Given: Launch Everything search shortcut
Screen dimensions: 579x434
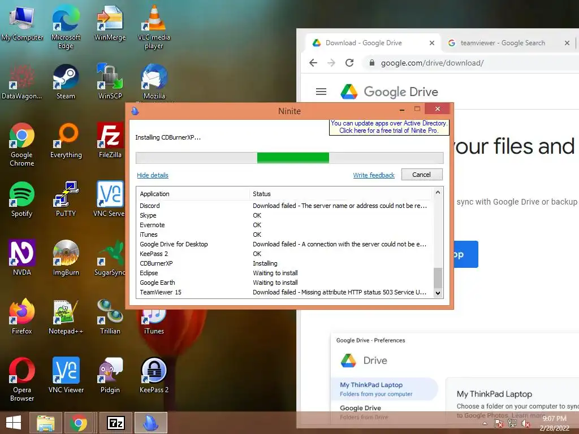Looking at the screenshot, I should pos(66,141).
